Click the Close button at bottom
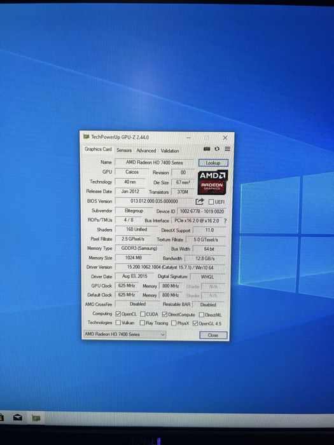The image size is (334, 445). [213, 335]
